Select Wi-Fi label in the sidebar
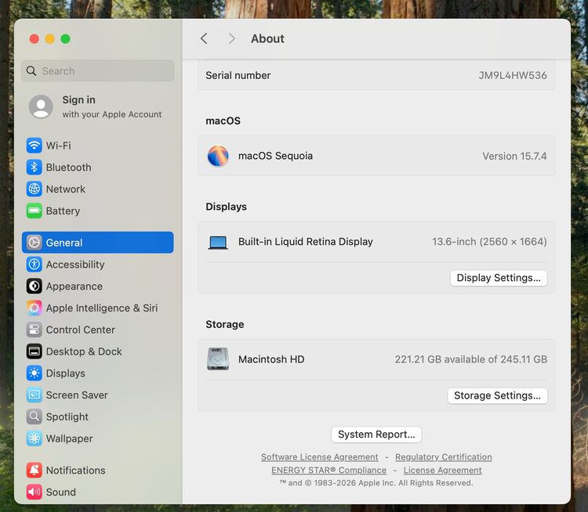The width and height of the screenshot is (588, 512). [59, 146]
